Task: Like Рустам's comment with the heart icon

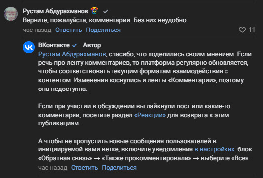Action: (x=242, y=30)
